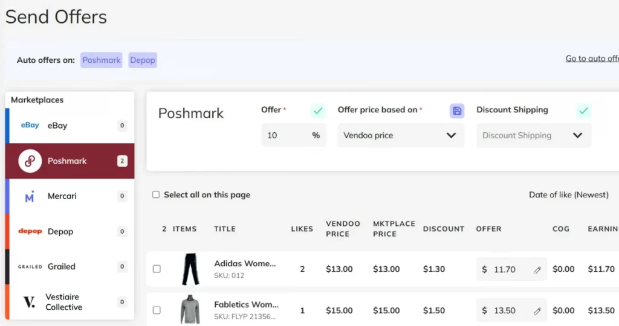
Task: Click the SKU: FLYP 21356... text
Action: (x=245, y=316)
